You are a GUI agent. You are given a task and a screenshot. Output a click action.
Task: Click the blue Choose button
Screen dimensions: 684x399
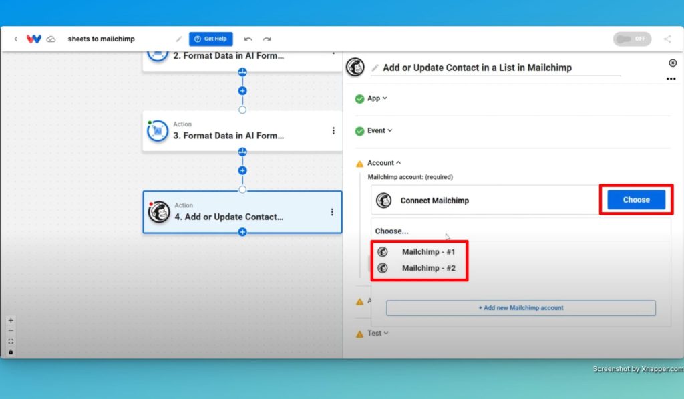coord(636,200)
